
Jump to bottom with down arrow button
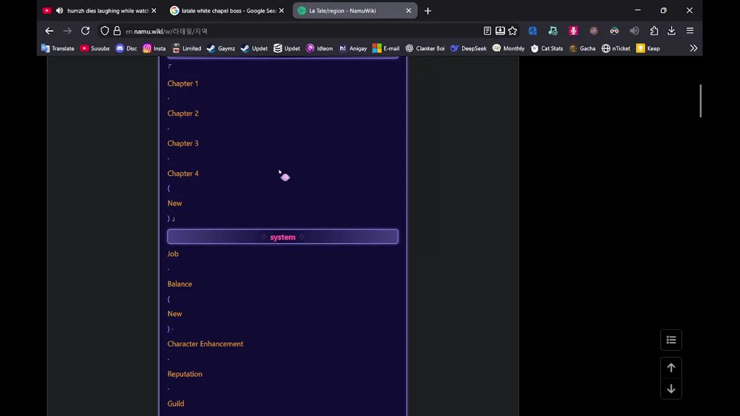[671, 389]
